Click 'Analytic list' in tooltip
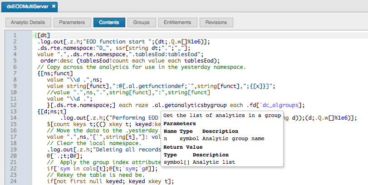Viewport: 368px width, 185px height. (214, 162)
